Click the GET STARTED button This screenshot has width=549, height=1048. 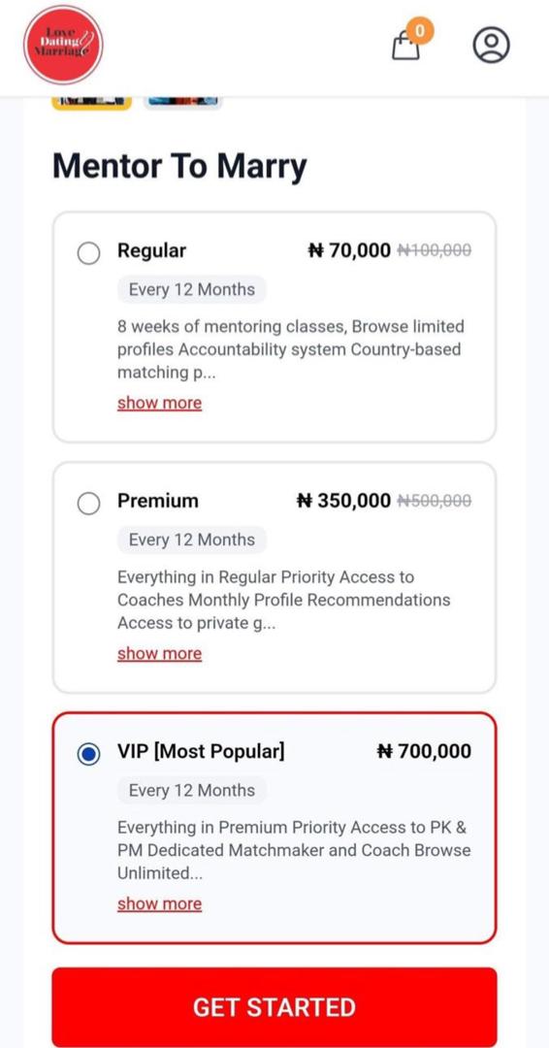pos(274,1007)
